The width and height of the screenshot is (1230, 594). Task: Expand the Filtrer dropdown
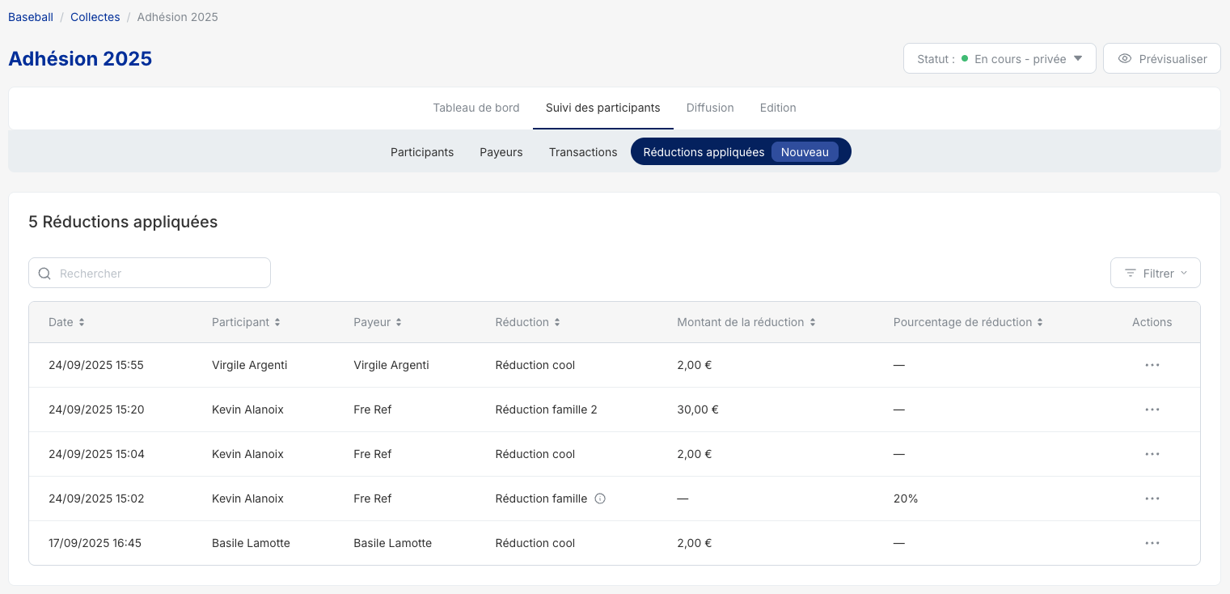1155,273
